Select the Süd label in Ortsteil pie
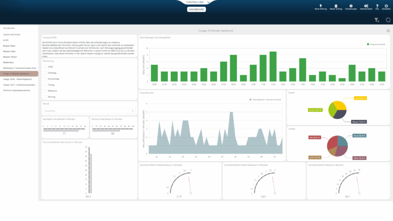Image resolution: width=393 pixels, height=221 pixels. (315, 158)
